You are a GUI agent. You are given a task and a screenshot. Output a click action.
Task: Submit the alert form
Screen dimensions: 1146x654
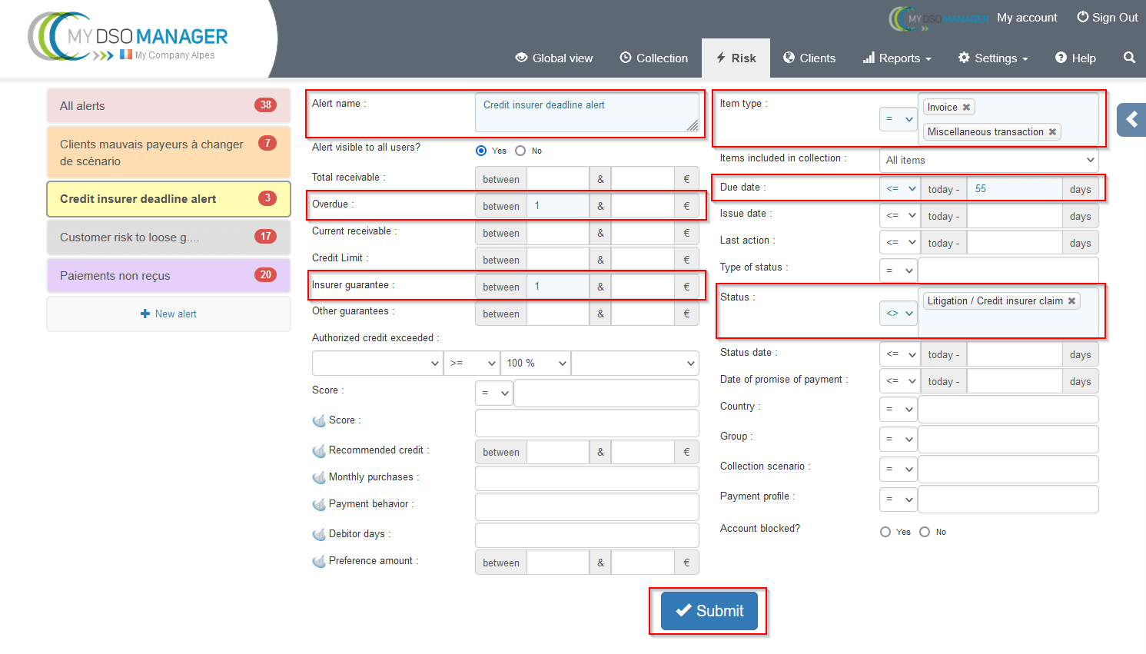click(709, 611)
